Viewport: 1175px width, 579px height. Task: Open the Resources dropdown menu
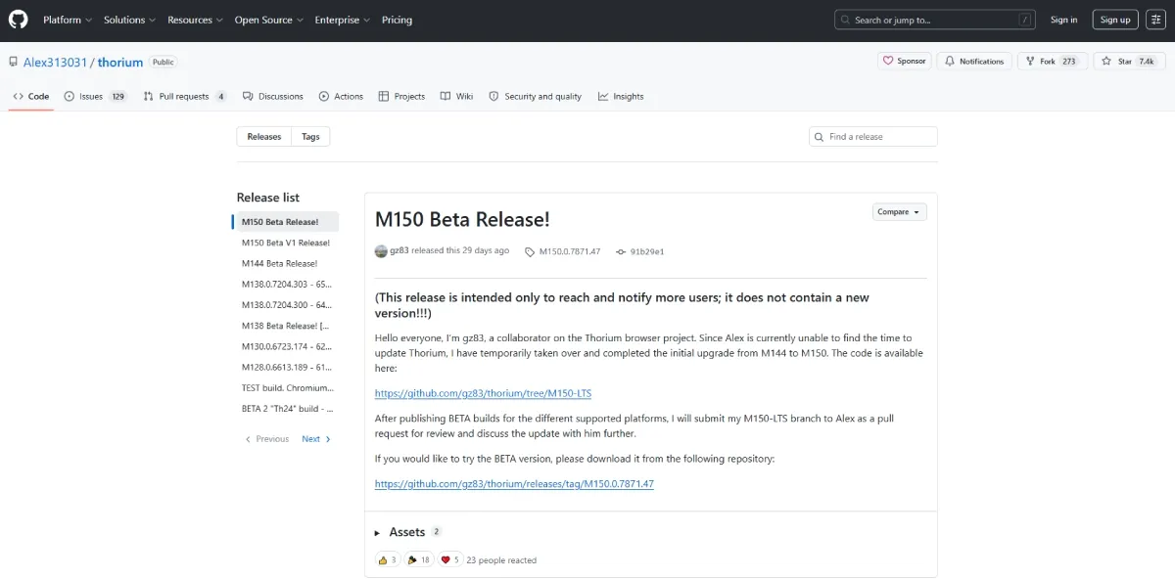coord(196,20)
